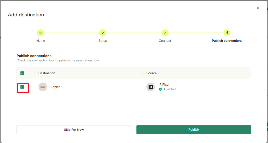Image resolution: width=268 pixels, height=143 pixels.
Task: Click the Publish connections step label
Action: (227, 41)
